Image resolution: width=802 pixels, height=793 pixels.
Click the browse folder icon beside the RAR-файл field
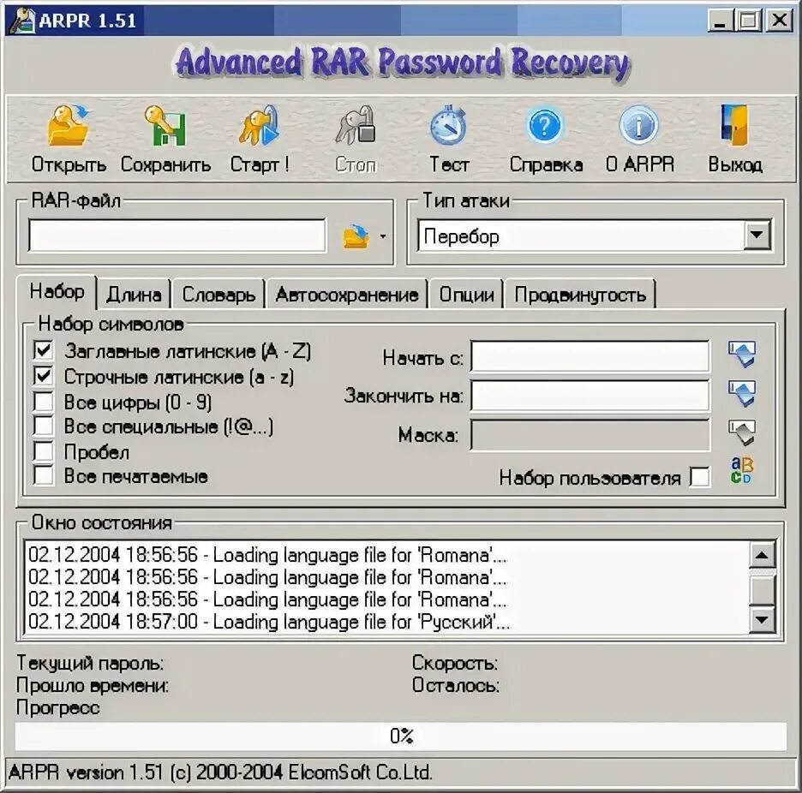click(x=356, y=236)
